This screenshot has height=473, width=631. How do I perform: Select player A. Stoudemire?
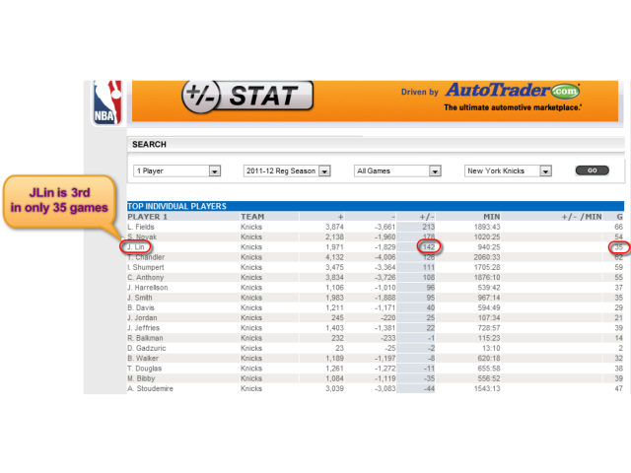(x=150, y=388)
